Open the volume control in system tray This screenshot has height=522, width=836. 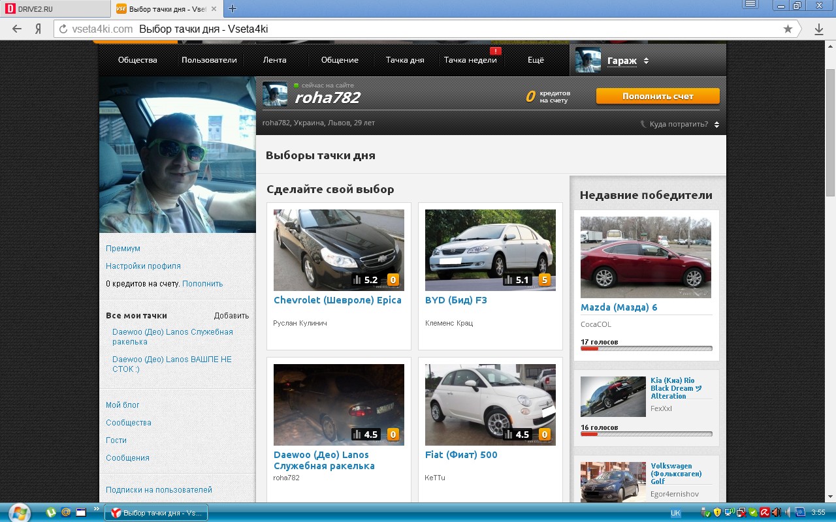coord(786,513)
